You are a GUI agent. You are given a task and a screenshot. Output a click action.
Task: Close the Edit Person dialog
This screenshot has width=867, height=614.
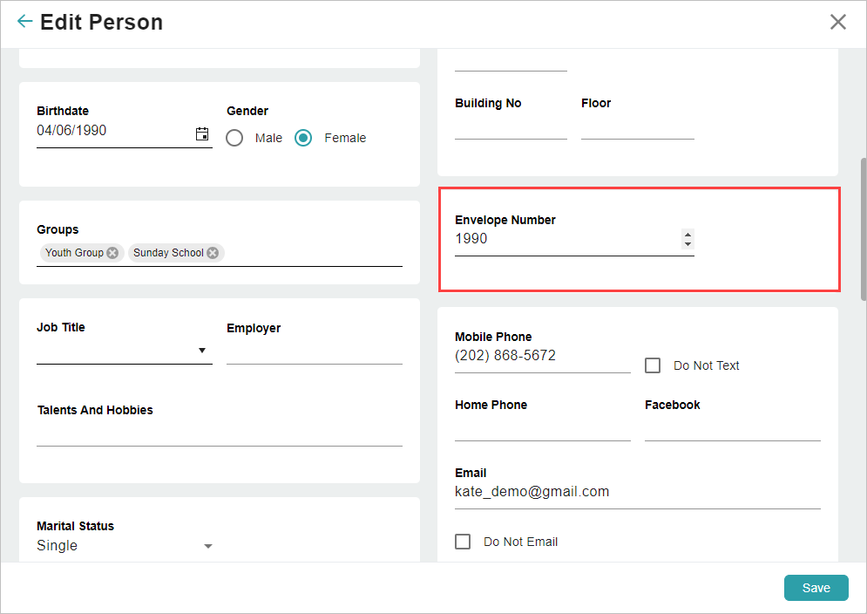point(837,22)
